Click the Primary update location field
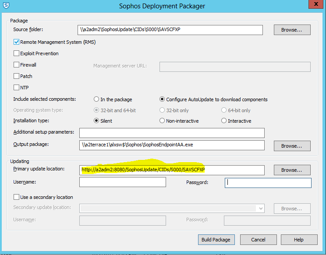This screenshot has width=326, height=255. (x=172, y=170)
